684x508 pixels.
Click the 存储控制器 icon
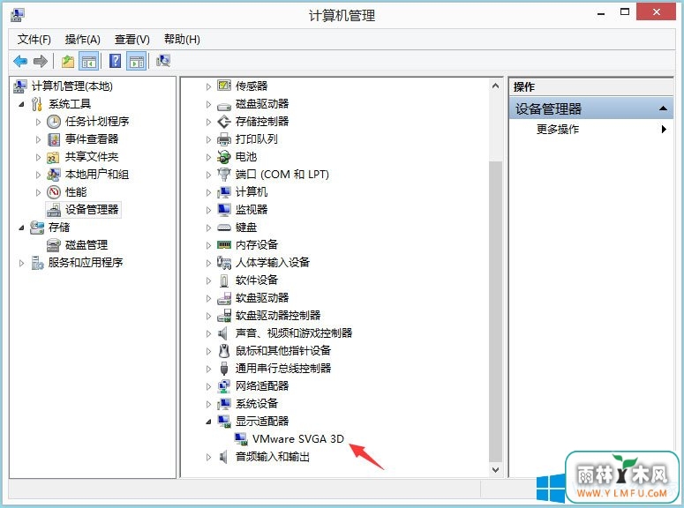[224, 122]
